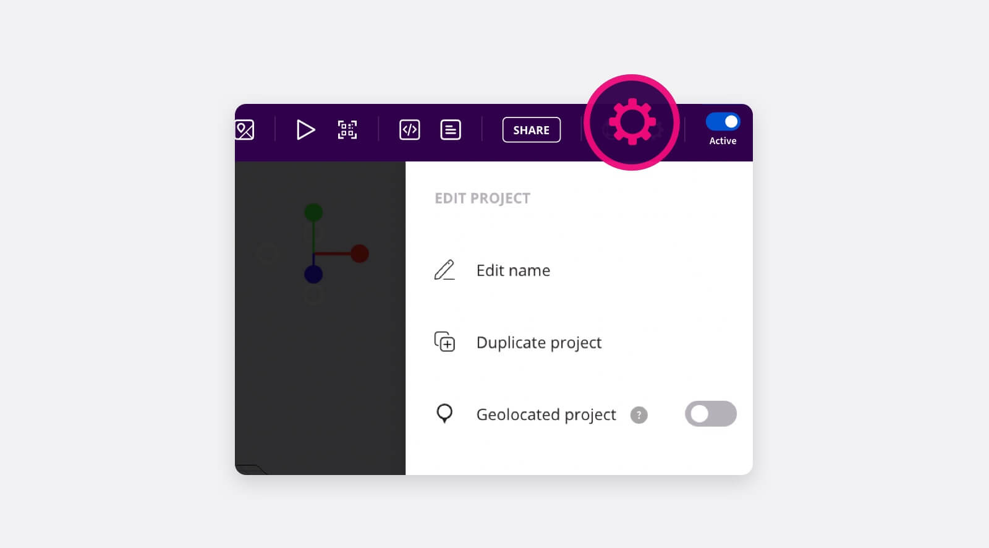Click the location pin icon

point(444,414)
